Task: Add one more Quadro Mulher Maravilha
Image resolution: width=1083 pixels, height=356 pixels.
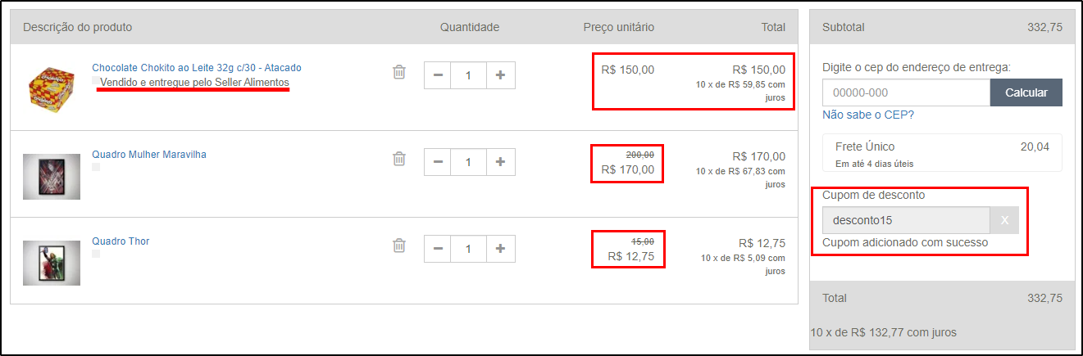Action: pyautogui.click(x=500, y=162)
